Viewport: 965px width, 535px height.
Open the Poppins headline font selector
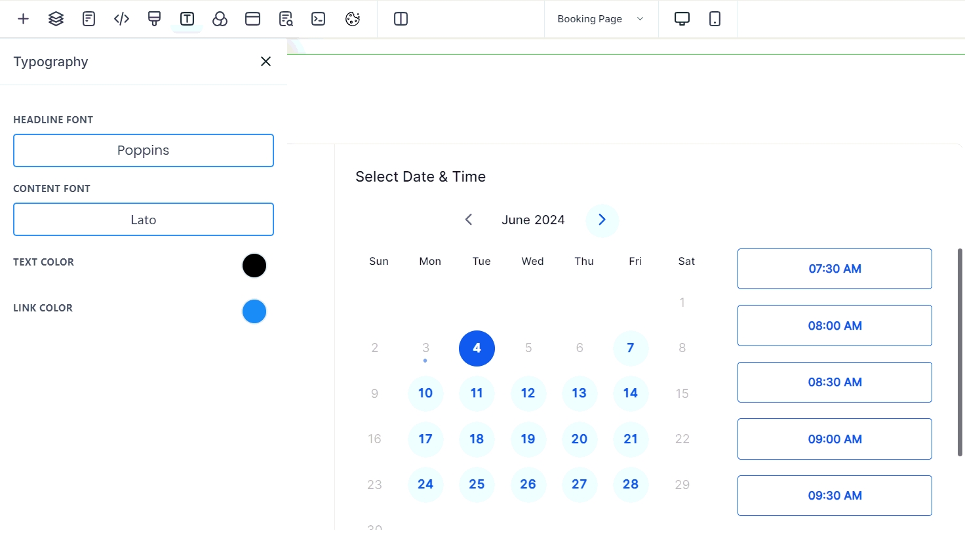tap(144, 151)
